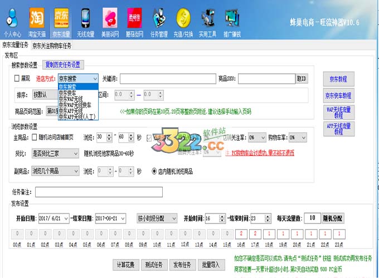Open the 是否货比三家 dropdown
The height and width of the screenshot is (278, 379).
coord(55,153)
